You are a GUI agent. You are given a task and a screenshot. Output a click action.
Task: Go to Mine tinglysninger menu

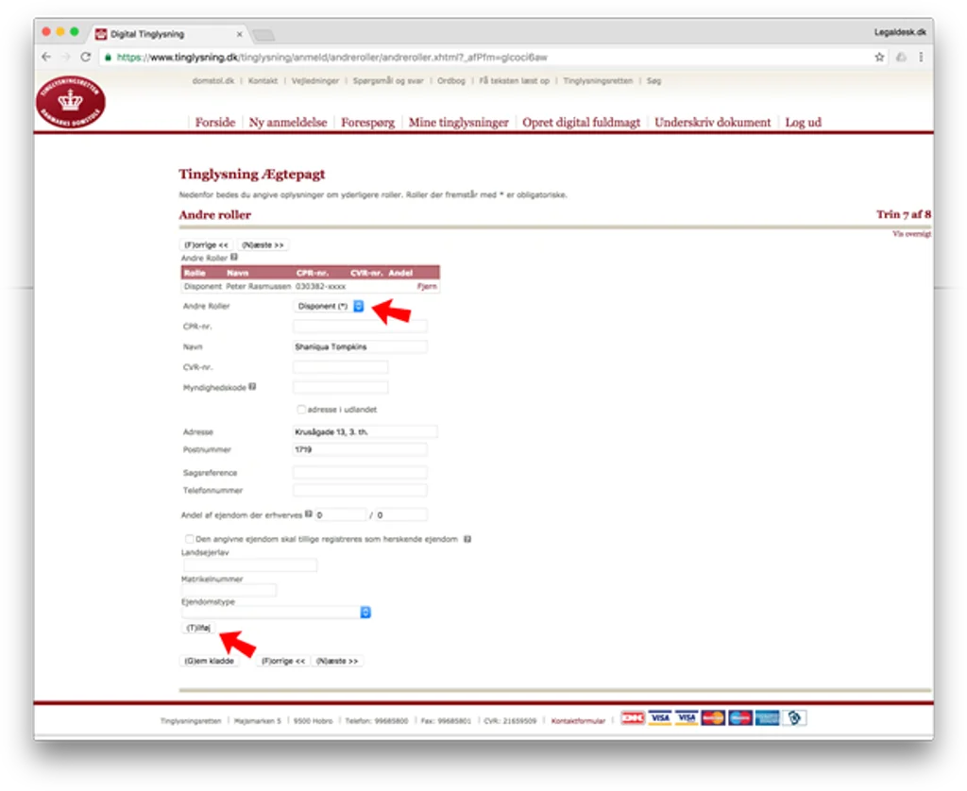click(x=458, y=122)
